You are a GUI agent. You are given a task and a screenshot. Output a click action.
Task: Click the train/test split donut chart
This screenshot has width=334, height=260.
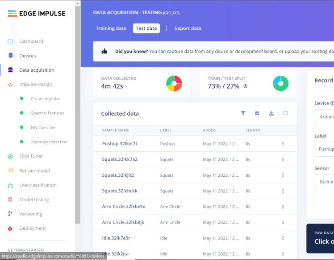pos(280,83)
